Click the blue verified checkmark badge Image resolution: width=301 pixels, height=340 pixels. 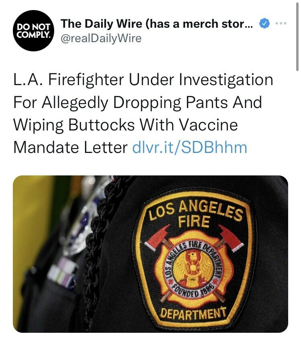[264, 24]
